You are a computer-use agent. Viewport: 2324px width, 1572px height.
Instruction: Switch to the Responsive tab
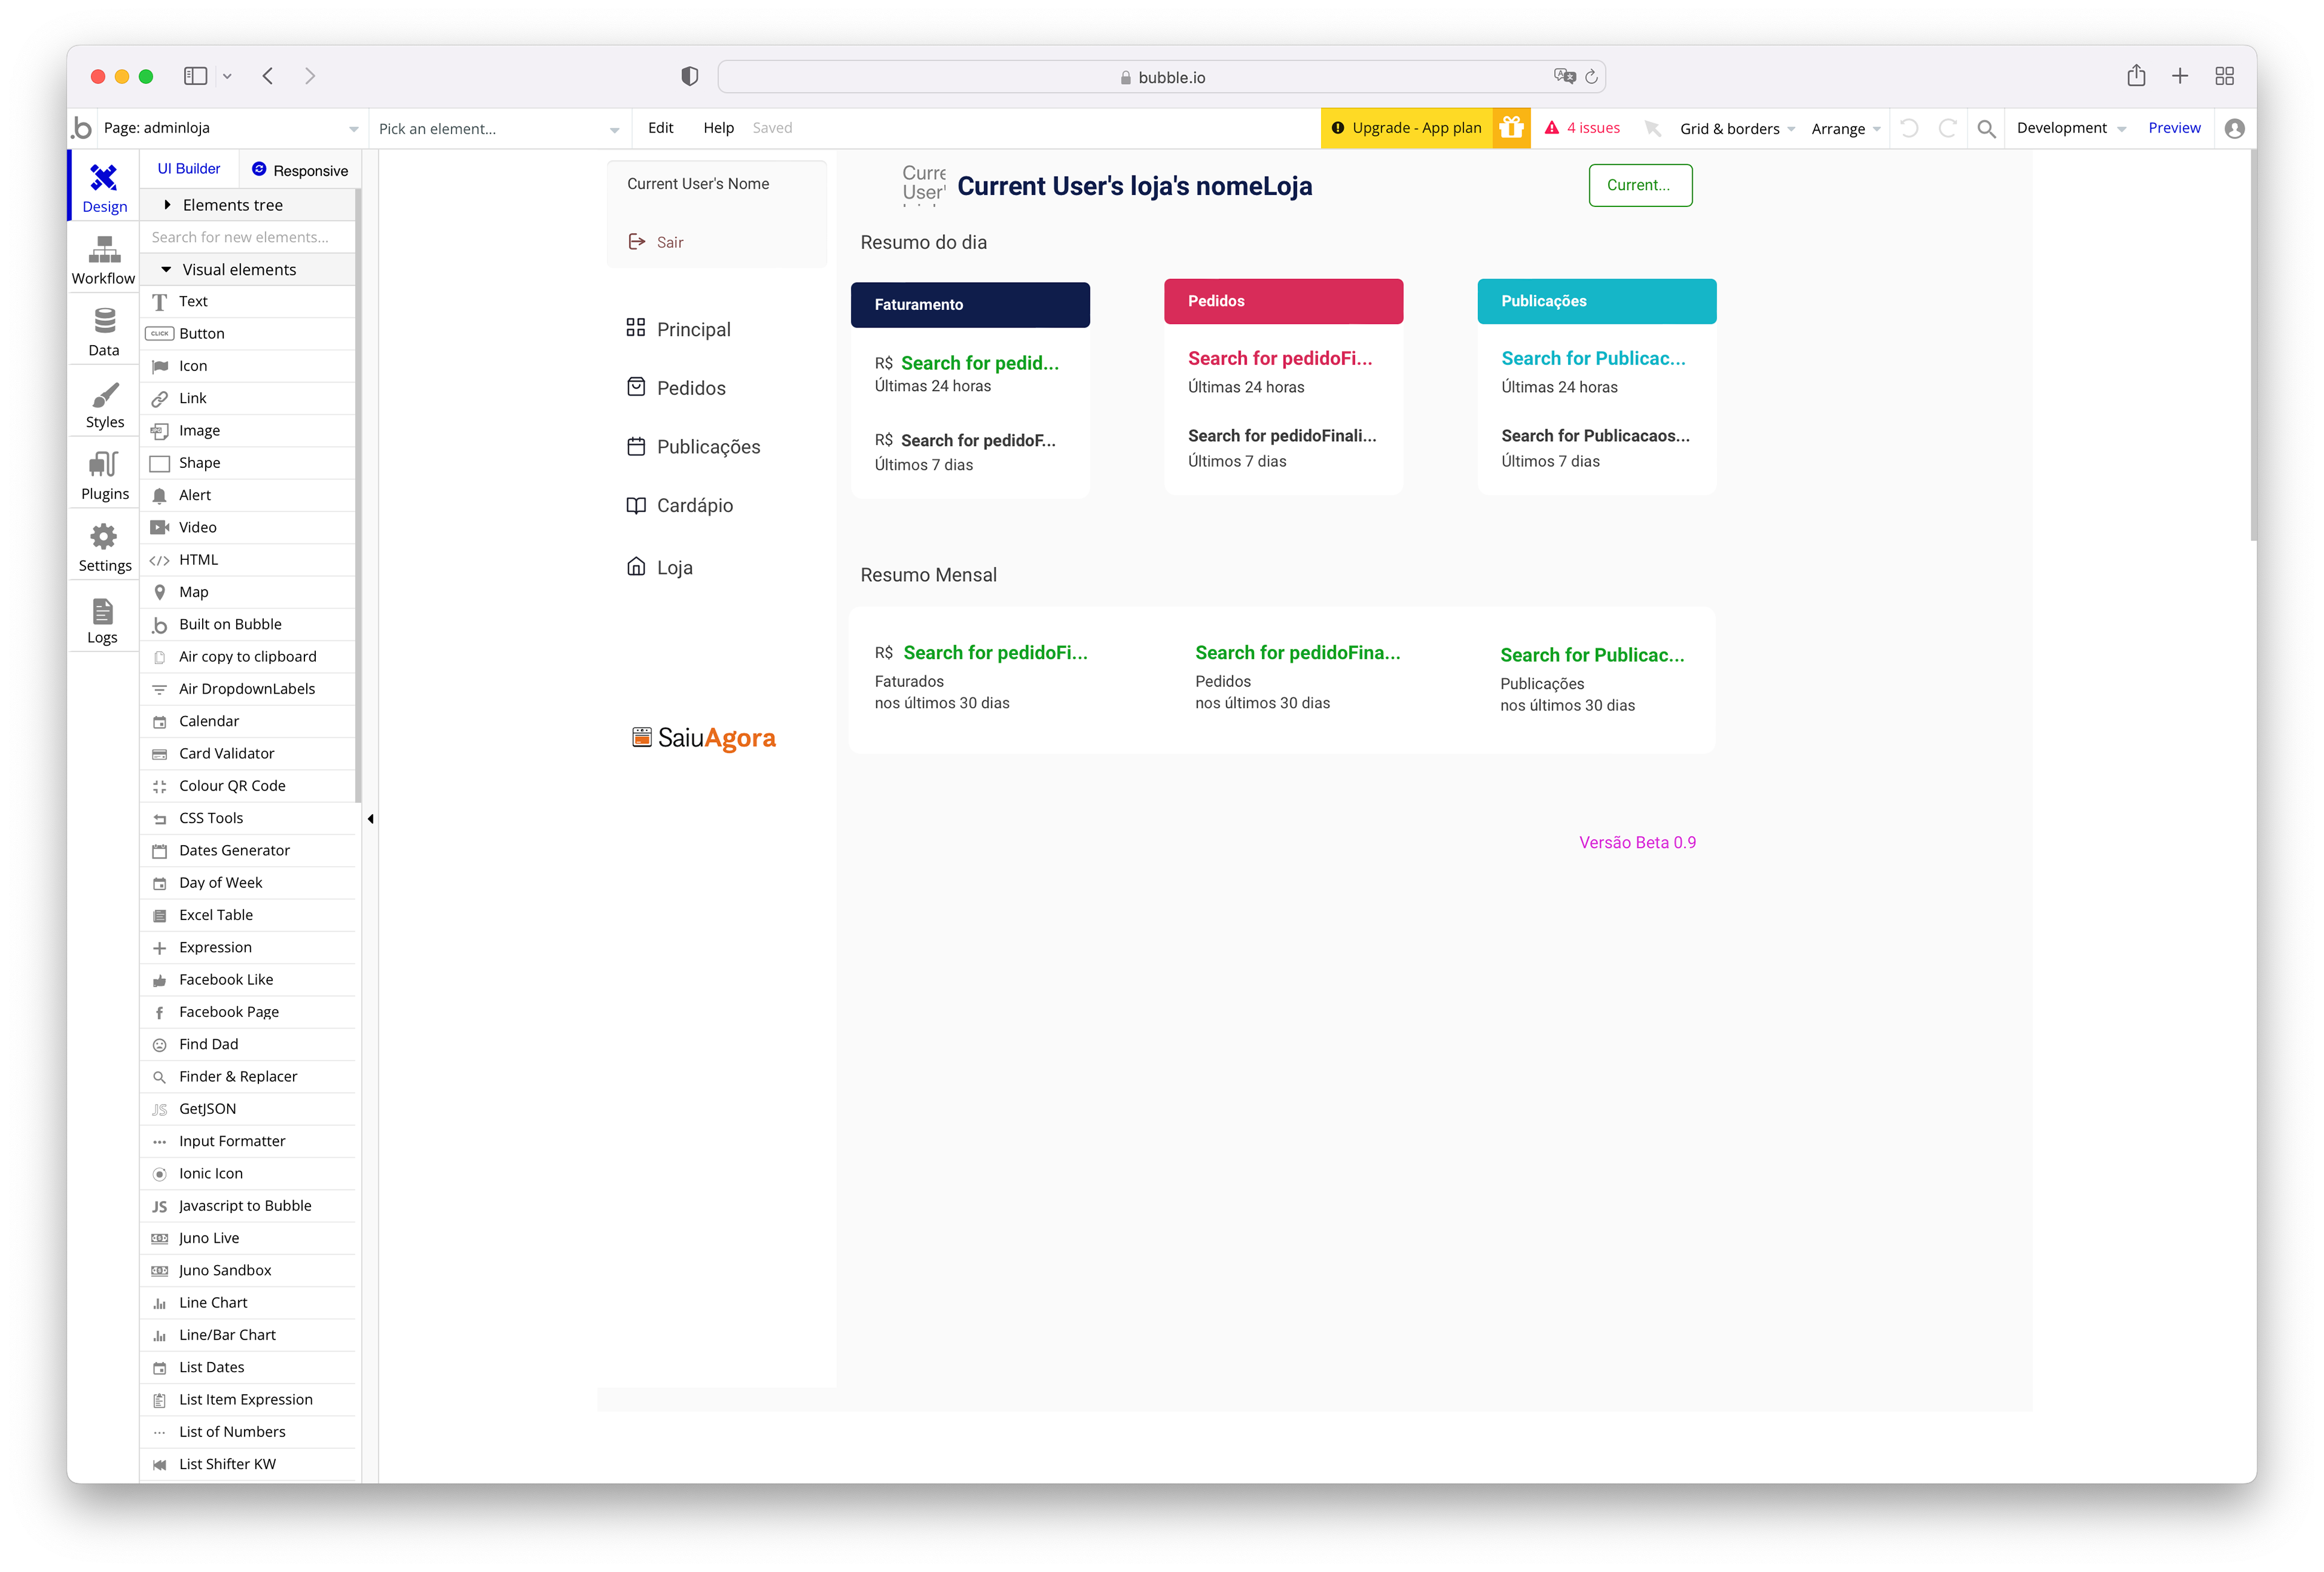click(x=300, y=170)
